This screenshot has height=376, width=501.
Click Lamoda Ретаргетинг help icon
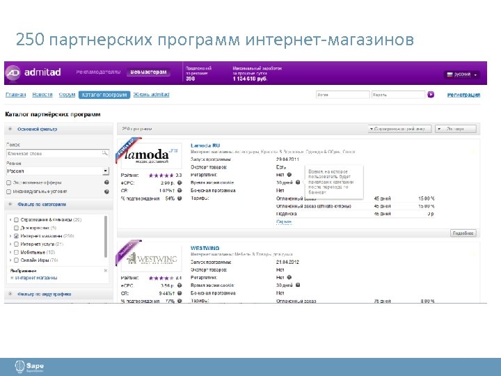pyautogui.click(x=289, y=175)
